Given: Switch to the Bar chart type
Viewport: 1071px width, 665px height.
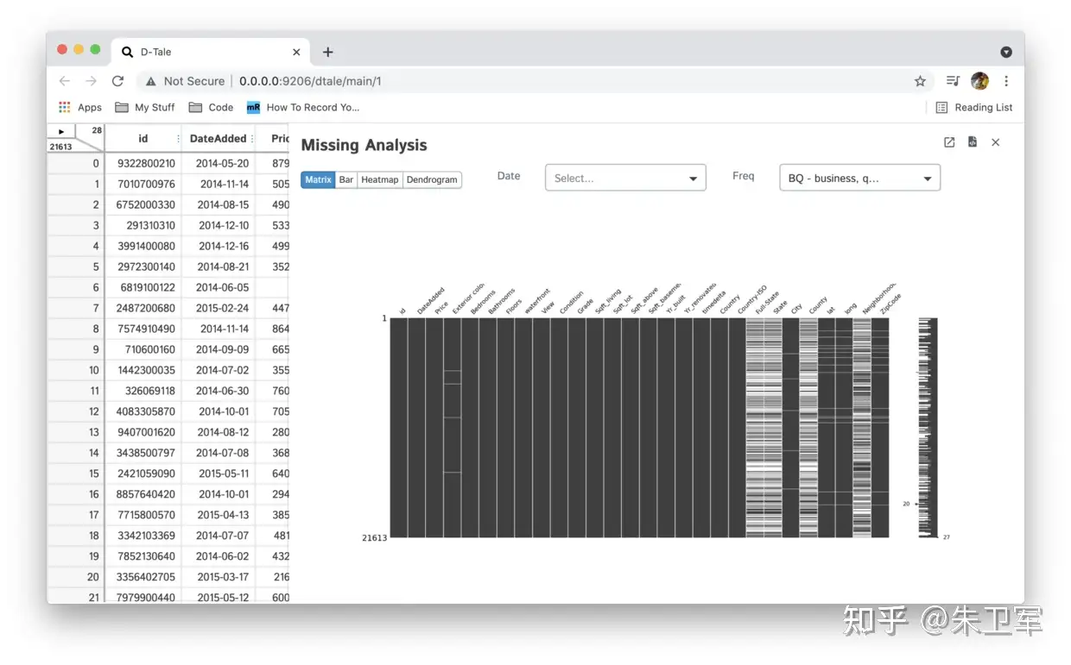Looking at the screenshot, I should coord(346,179).
